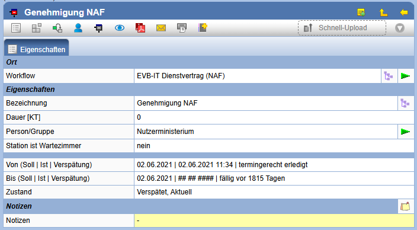Open tree icon beside Bezeichnung field
This screenshot has width=417, height=230.
pos(405,103)
